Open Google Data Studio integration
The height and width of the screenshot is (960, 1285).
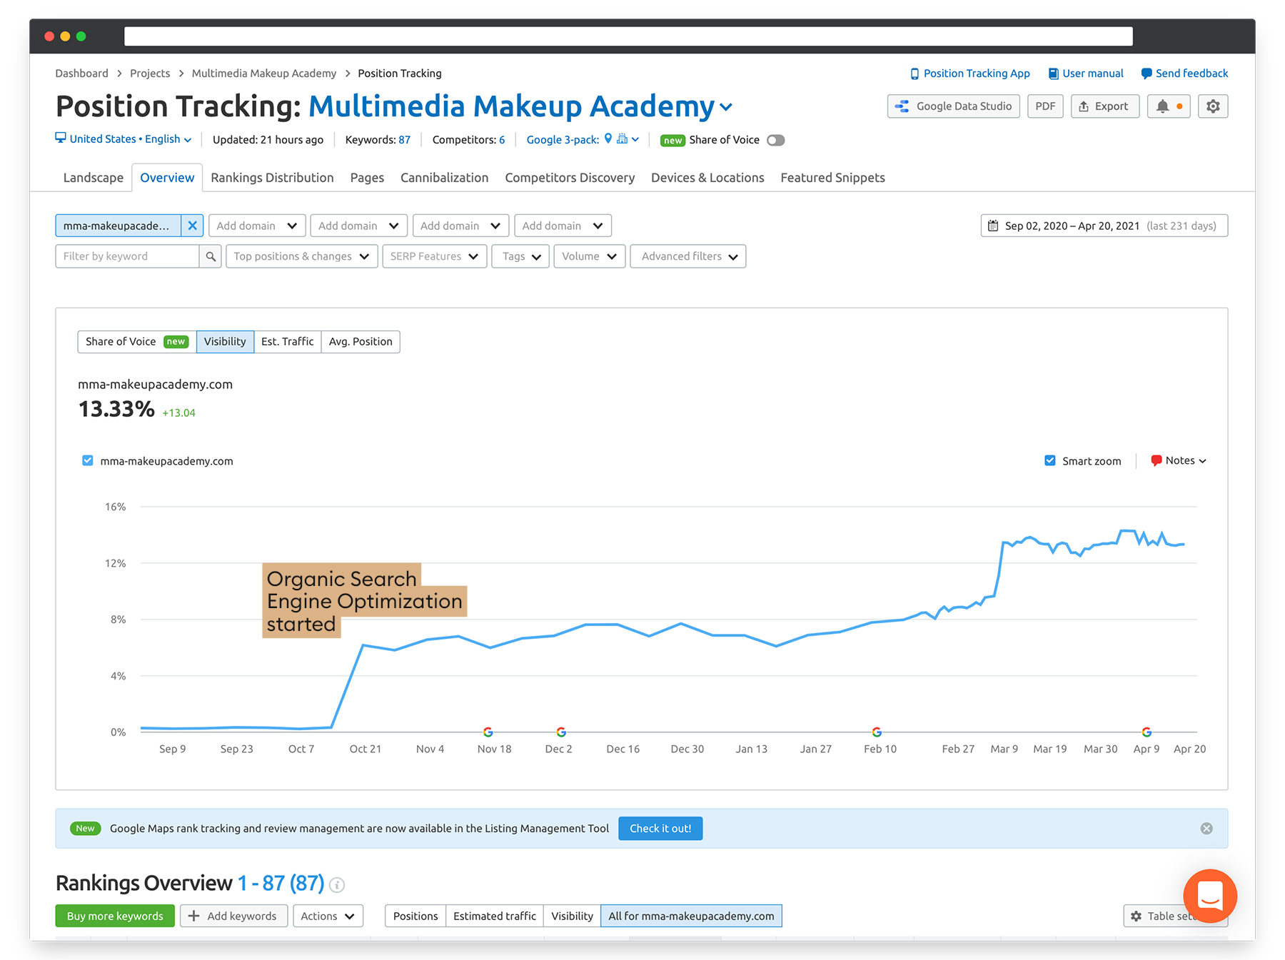coord(954,106)
